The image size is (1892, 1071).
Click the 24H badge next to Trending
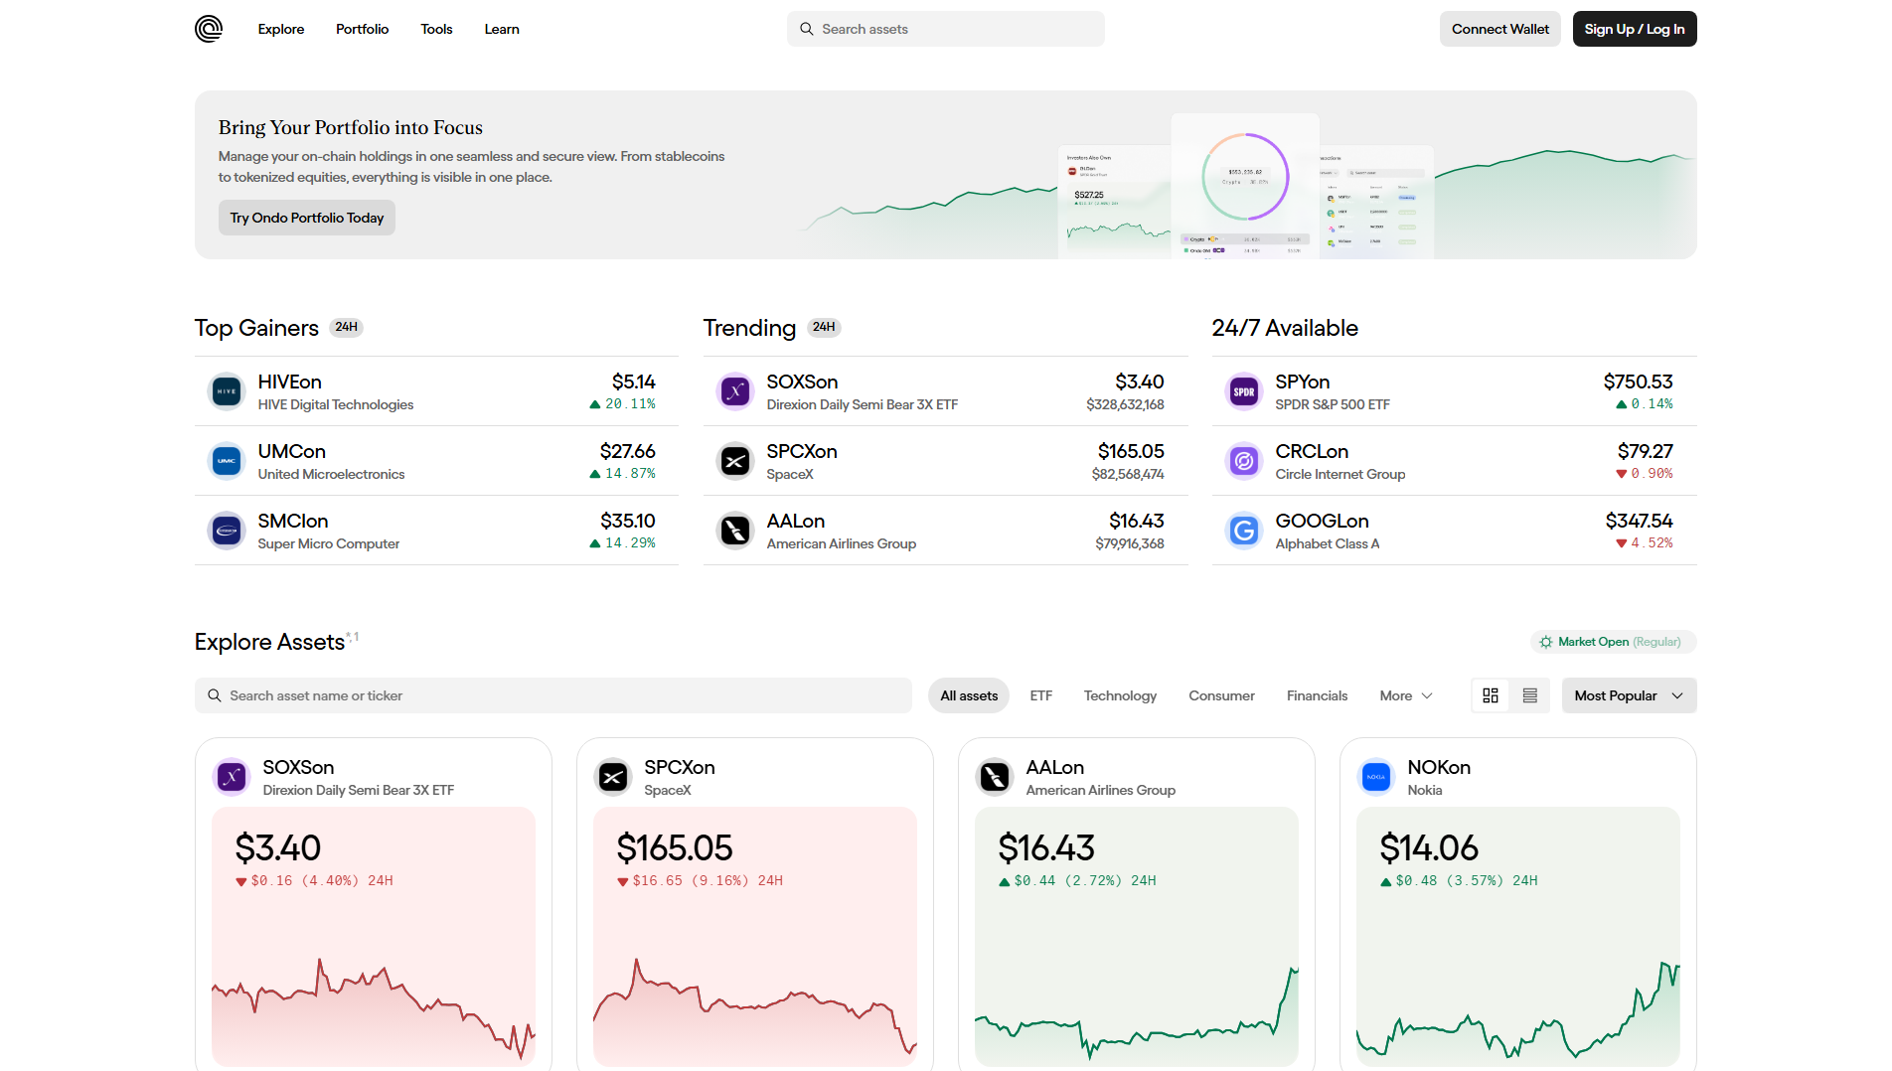[824, 328]
